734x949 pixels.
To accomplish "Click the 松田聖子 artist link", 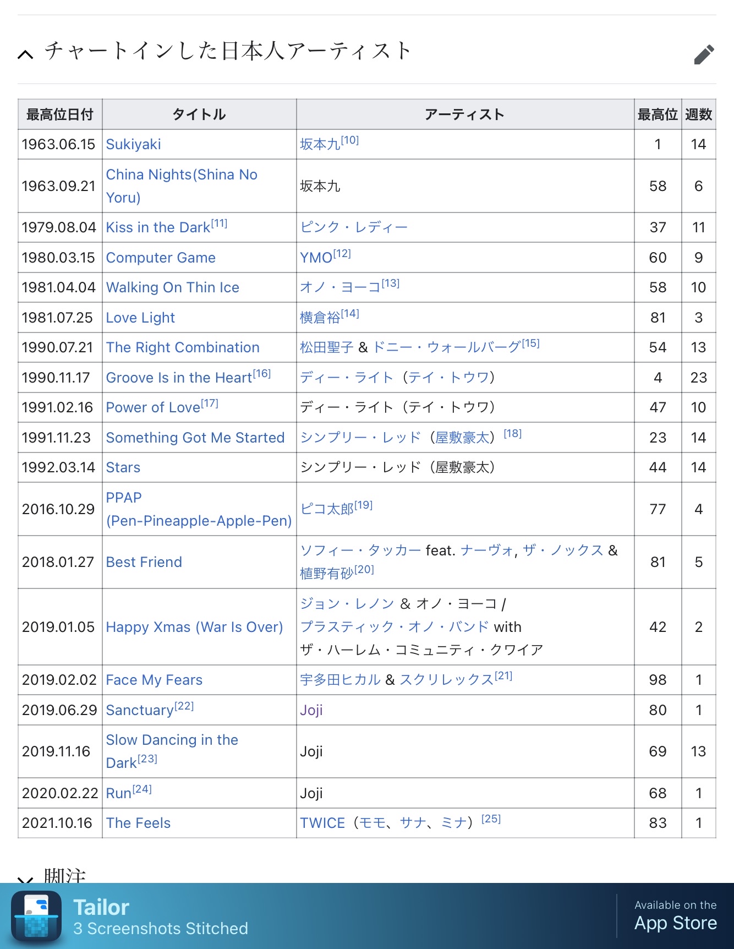I will click(327, 347).
